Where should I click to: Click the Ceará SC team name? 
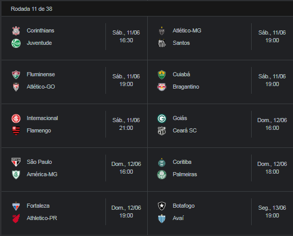pyautogui.click(x=184, y=130)
